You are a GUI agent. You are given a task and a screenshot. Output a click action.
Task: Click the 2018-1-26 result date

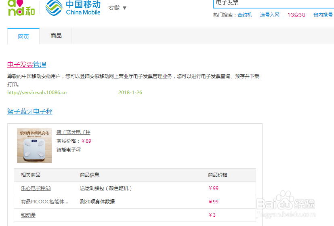[x=130, y=93]
